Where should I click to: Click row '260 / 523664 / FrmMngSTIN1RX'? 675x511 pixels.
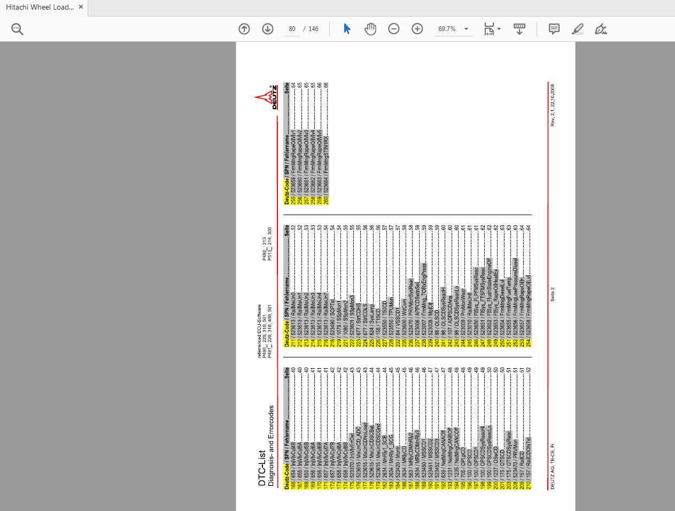(x=326, y=143)
